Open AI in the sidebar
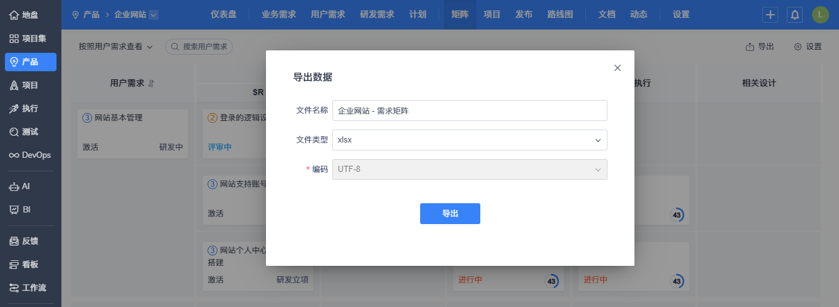Screen dimensions: 839x307 (30, 186)
